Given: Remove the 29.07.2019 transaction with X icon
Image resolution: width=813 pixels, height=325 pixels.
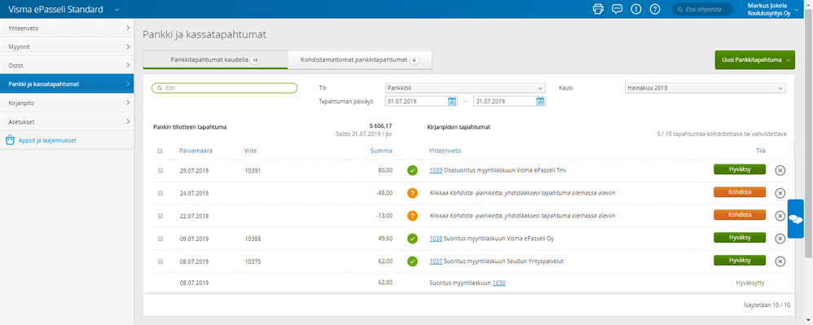Looking at the screenshot, I should (x=780, y=170).
